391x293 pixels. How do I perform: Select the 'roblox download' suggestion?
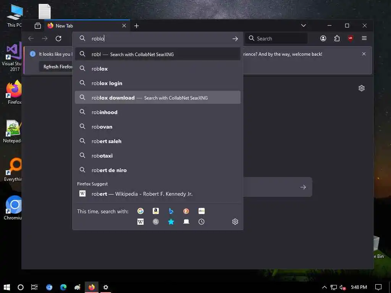point(158,97)
